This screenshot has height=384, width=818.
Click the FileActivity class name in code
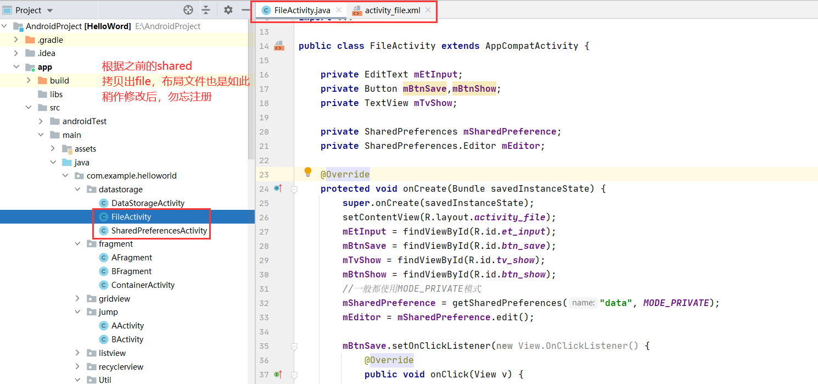coord(403,46)
